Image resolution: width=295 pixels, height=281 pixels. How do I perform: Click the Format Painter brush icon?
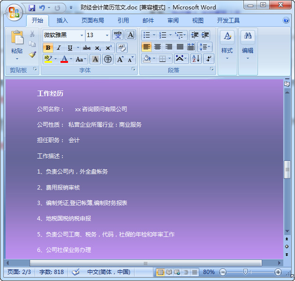pos(32,54)
